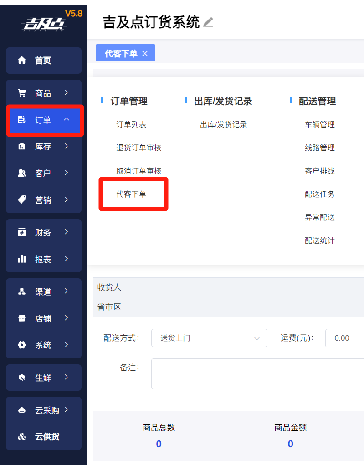Close the 代客下单 tab
364x465 pixels.
pos(145,54)
